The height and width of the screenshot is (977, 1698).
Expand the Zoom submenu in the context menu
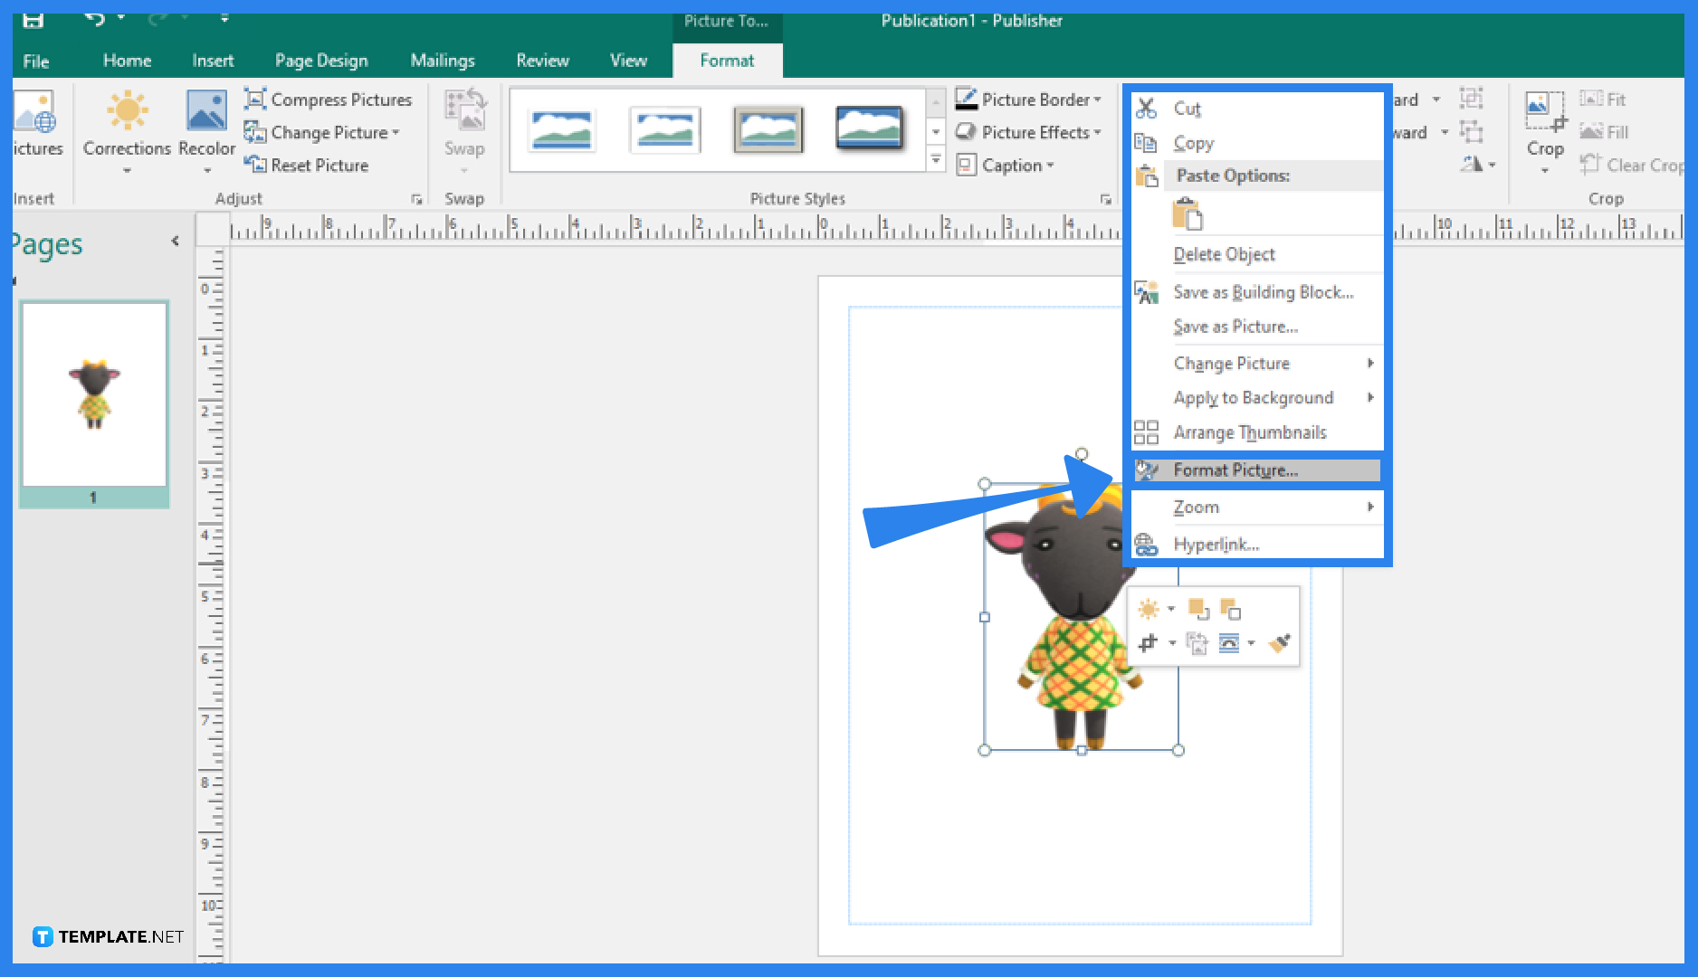coord(1197,507)
